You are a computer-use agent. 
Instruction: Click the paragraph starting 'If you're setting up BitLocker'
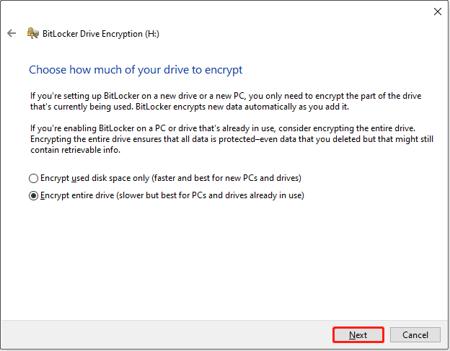(226, 101)
